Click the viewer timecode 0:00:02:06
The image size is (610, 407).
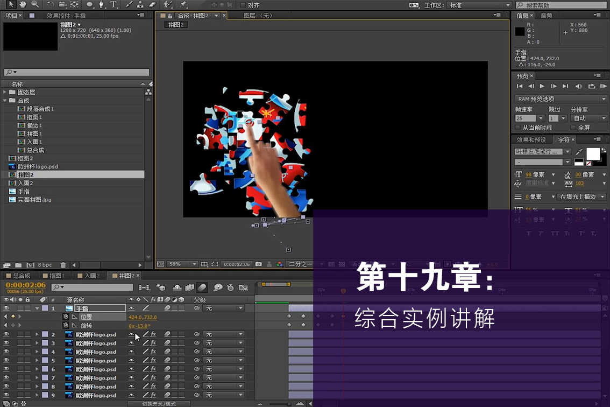(237, 264)
